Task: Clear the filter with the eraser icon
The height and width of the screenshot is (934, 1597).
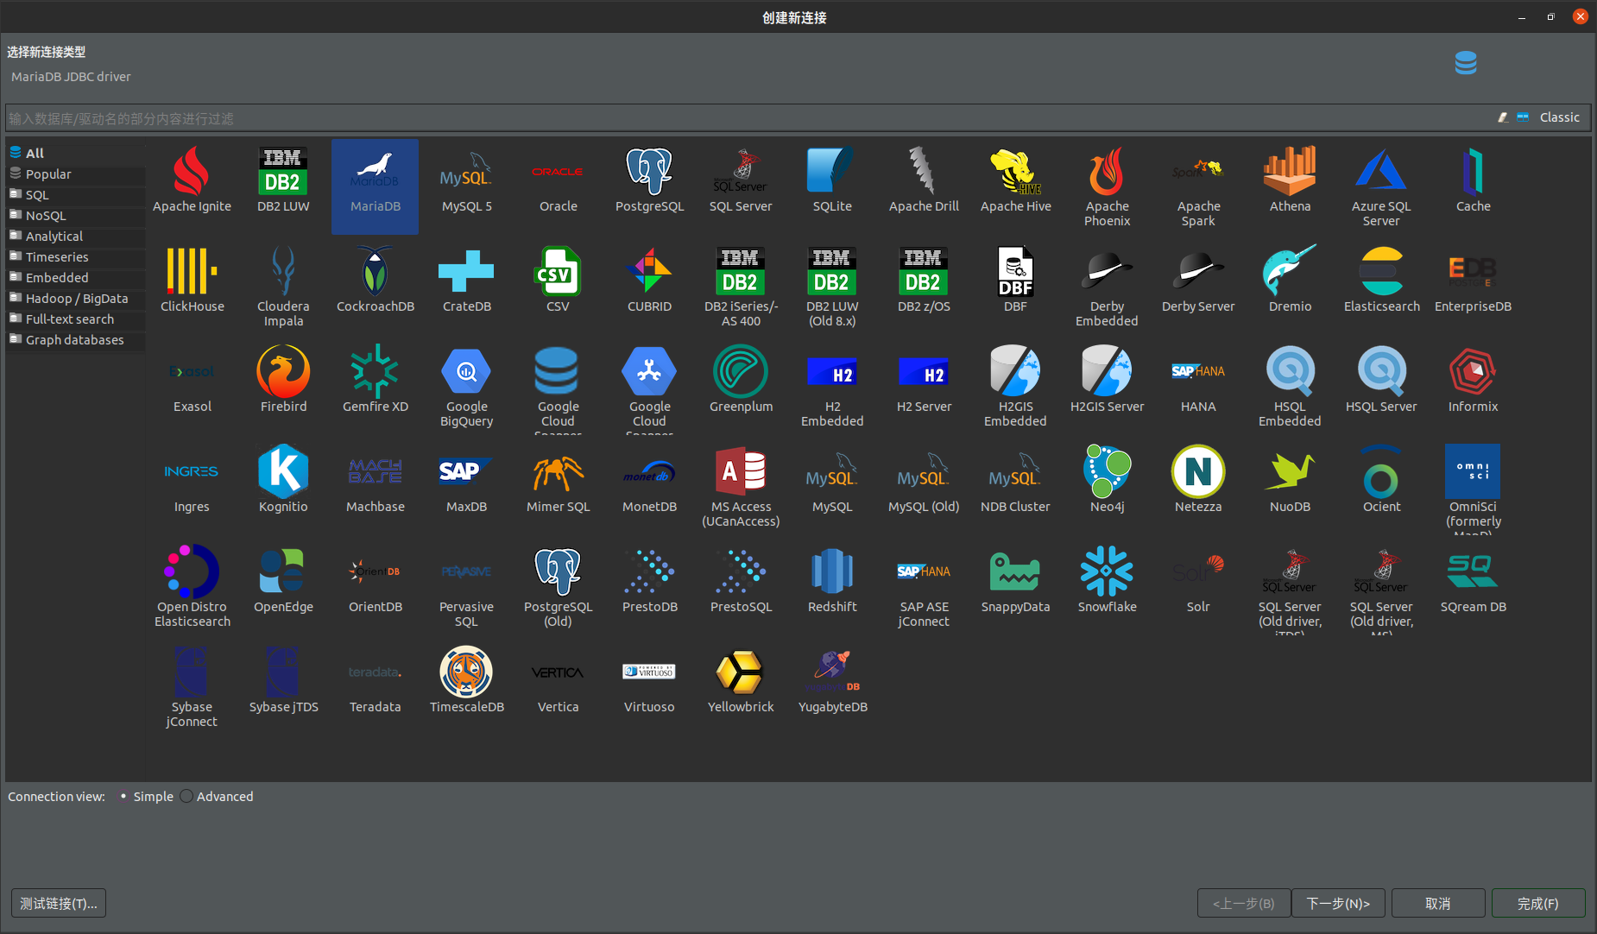Action: [x=1503, y=117]
